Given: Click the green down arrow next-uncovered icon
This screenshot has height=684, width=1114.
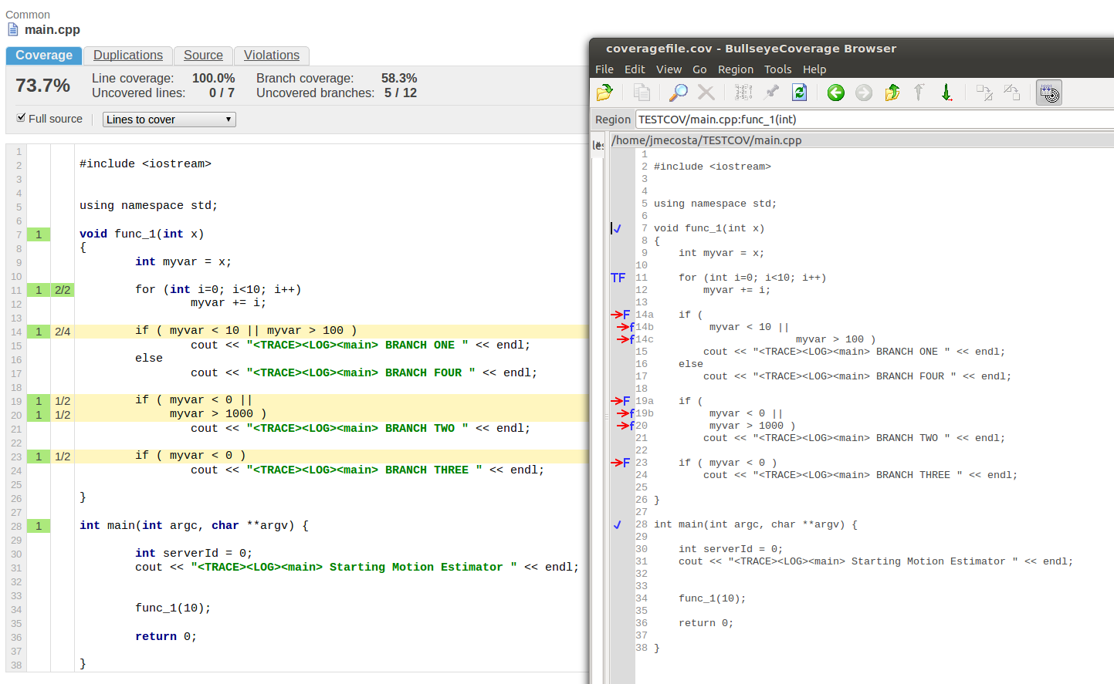Looking at the screenshot, I should [946, 93].
